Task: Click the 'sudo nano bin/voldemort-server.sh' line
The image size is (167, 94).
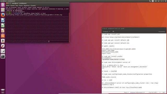Action: pos(116,62)
